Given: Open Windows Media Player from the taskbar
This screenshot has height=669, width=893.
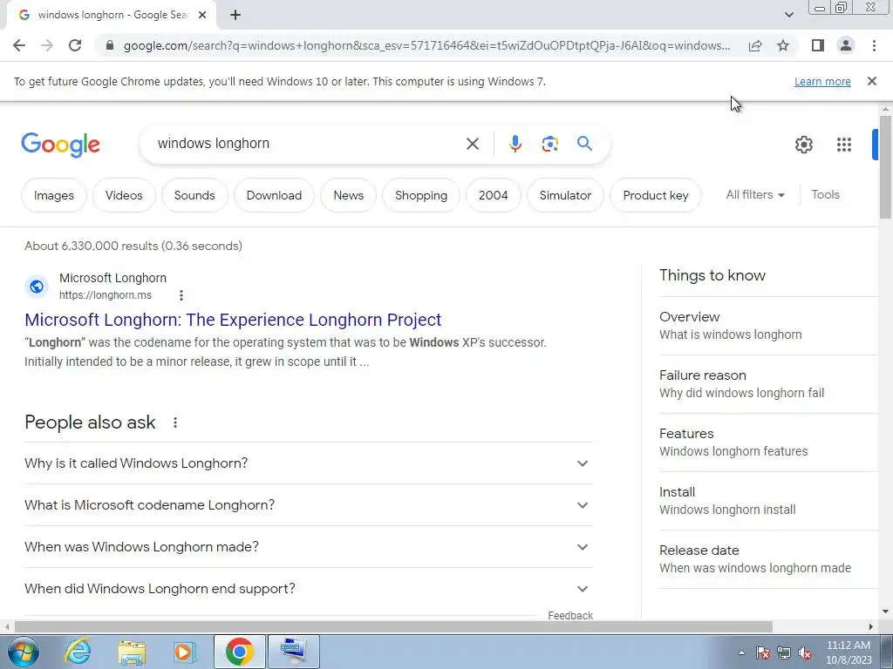Looking at the screenshot, I should point(184,652).
